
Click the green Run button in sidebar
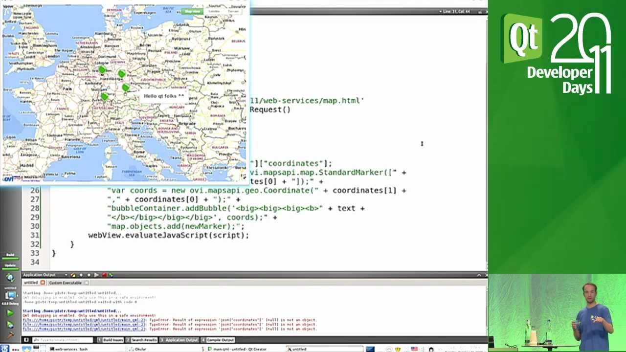point(10,313)
